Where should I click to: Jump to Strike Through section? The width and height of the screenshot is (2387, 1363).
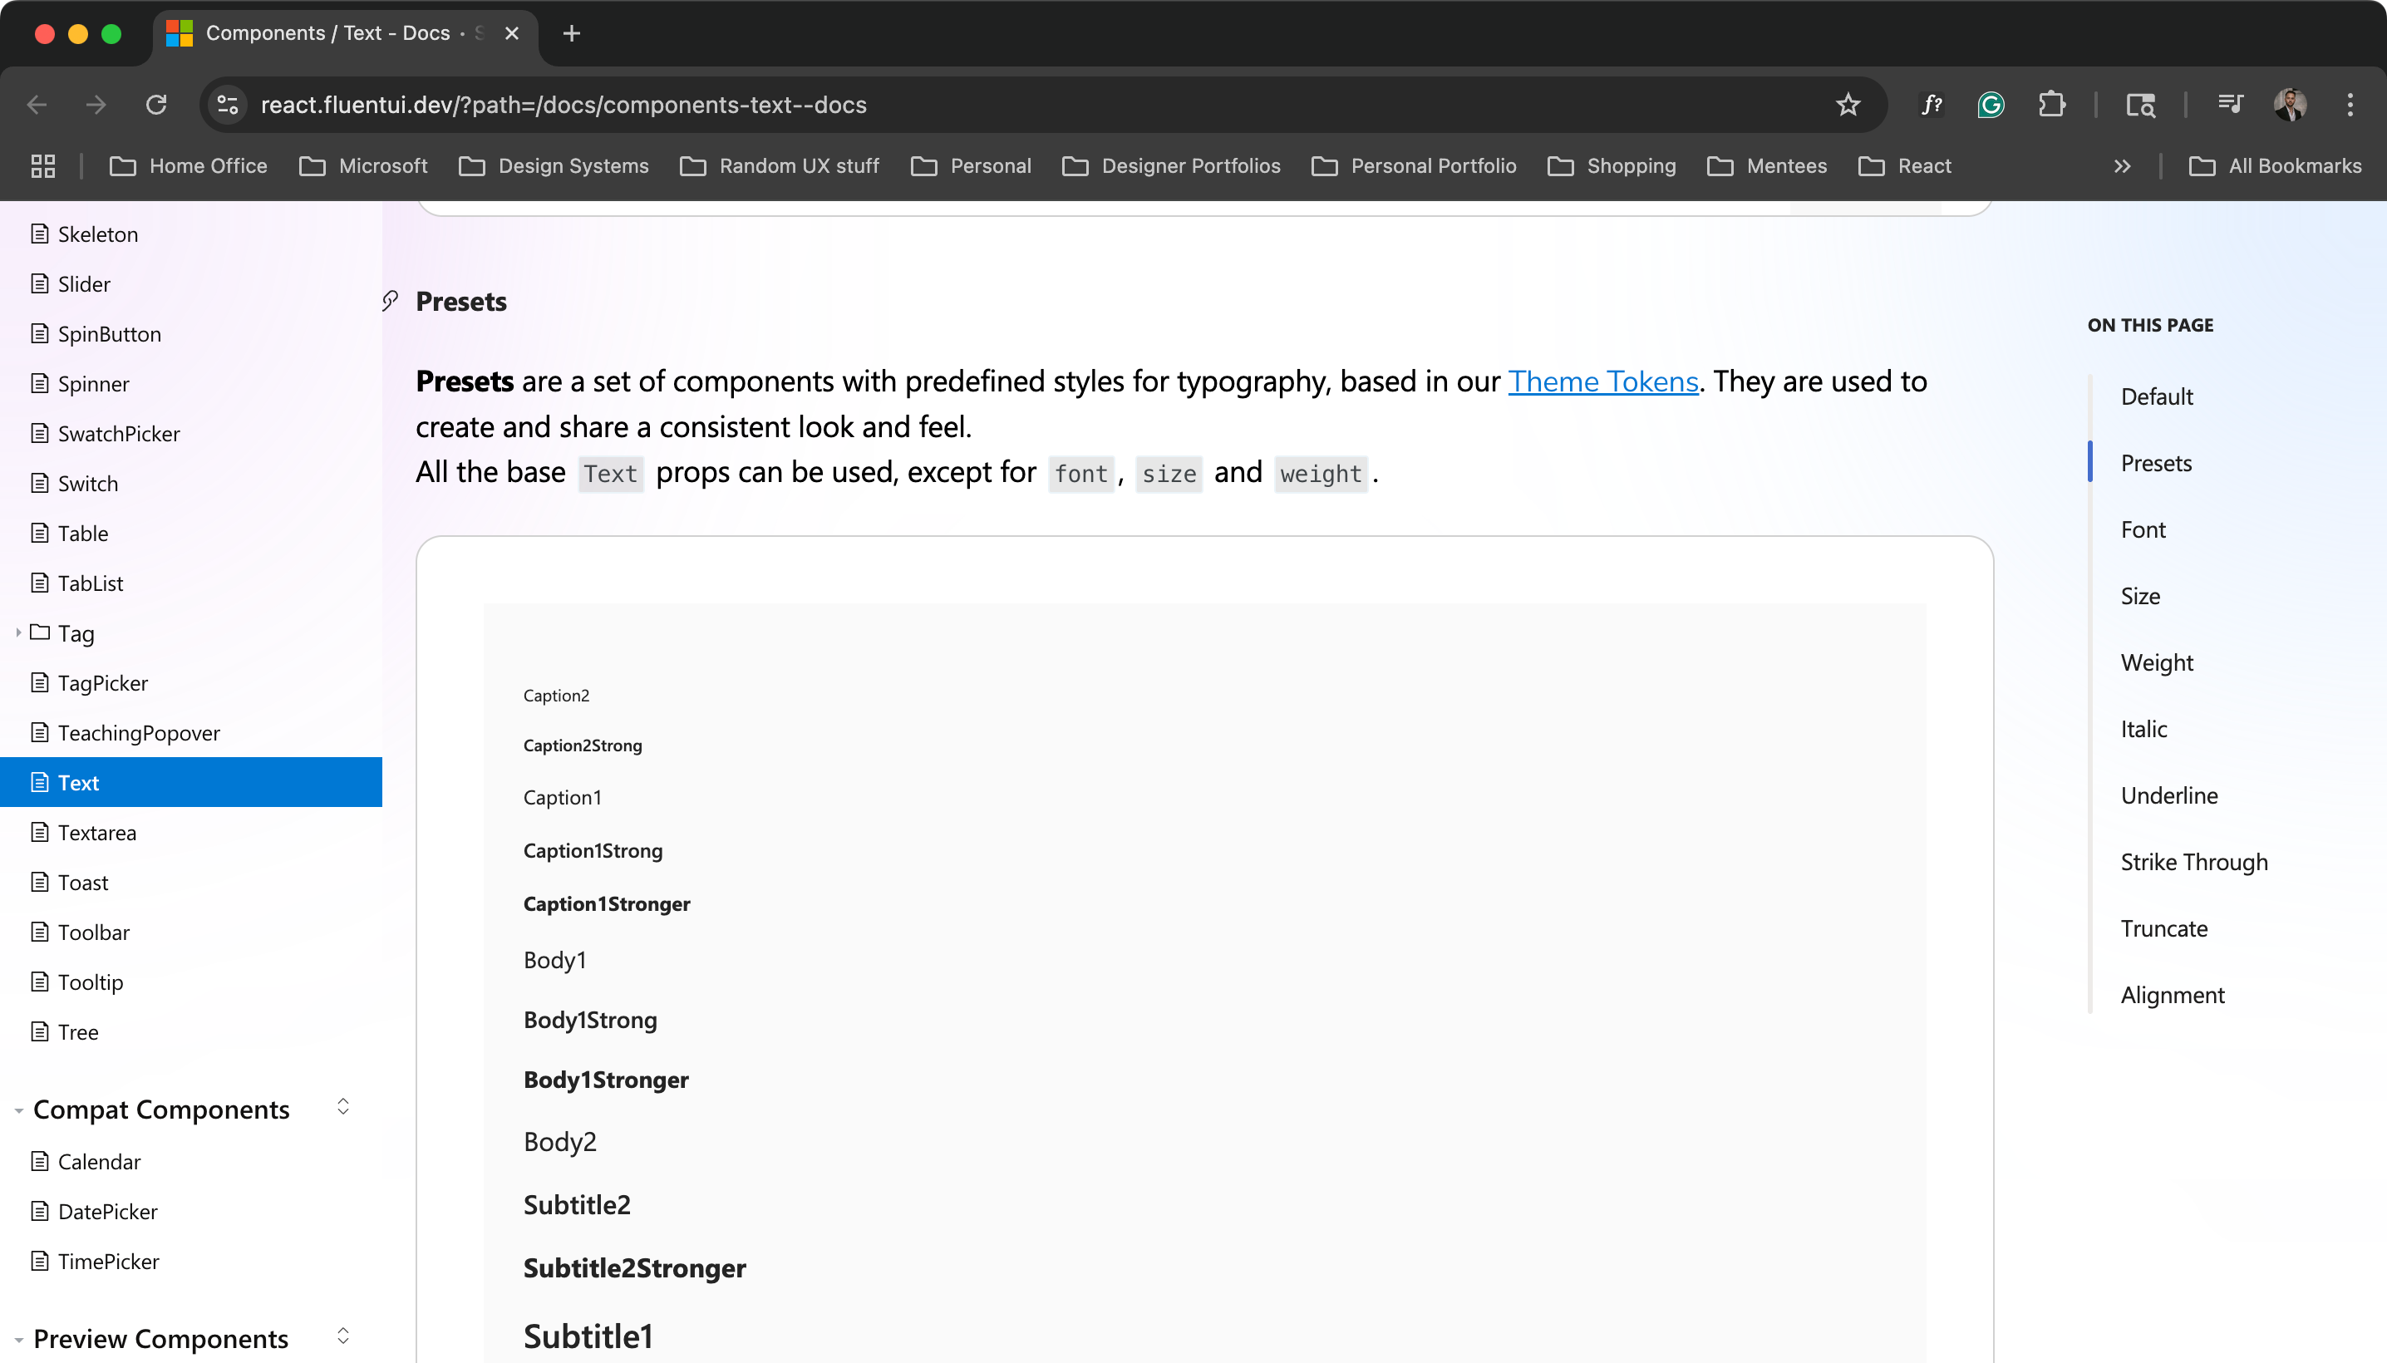point(2193,861)
